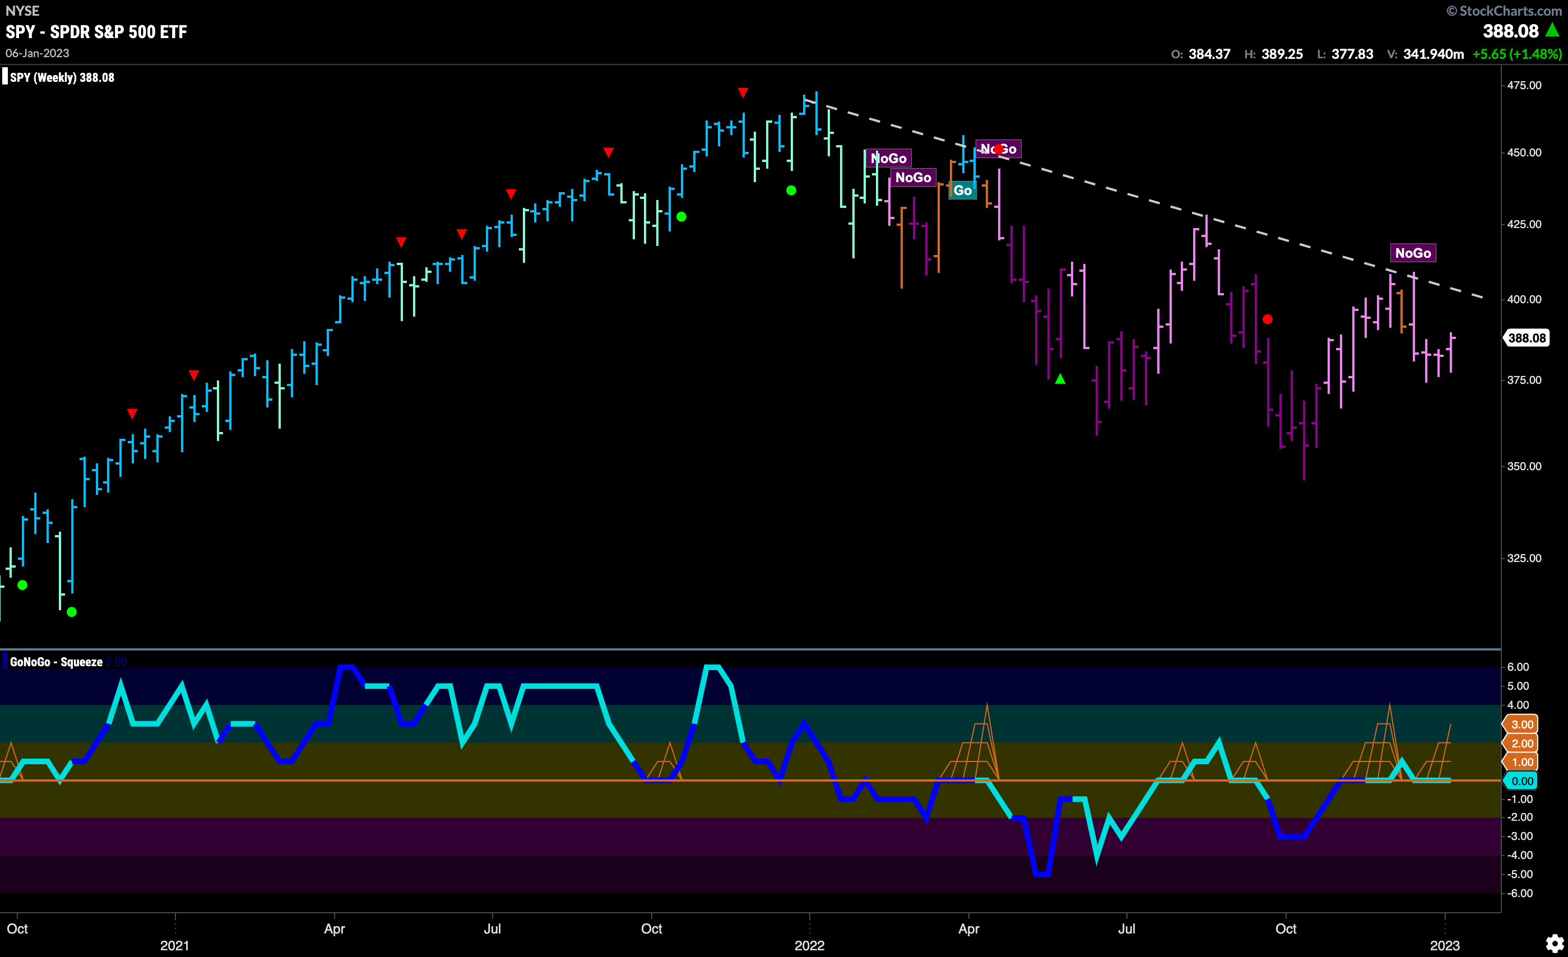Click the 2022 year label on the time axis
The image size is (1568, 957).
[809, 946]
